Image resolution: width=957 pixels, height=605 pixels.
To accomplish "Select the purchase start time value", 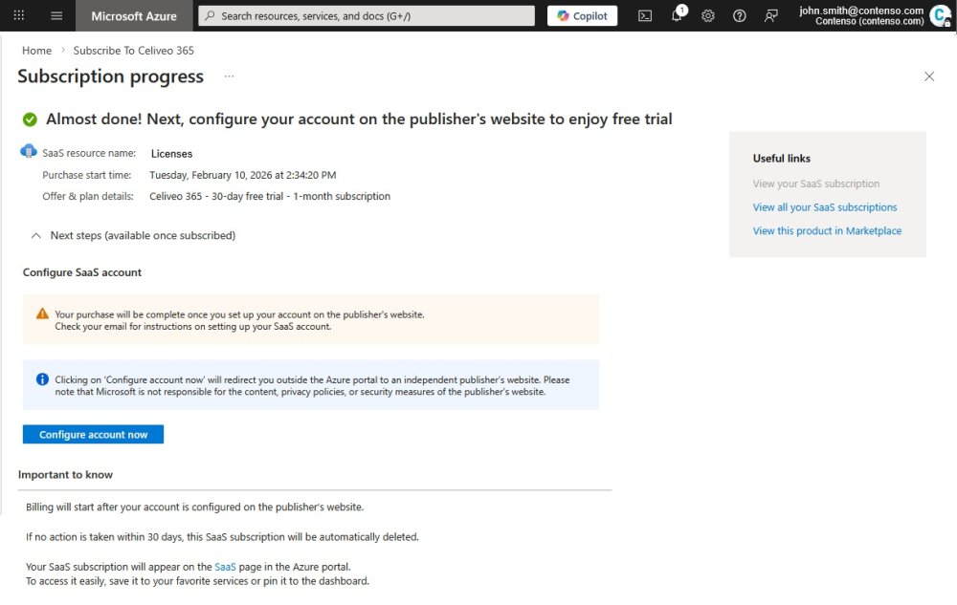I will tap(243, 175).
